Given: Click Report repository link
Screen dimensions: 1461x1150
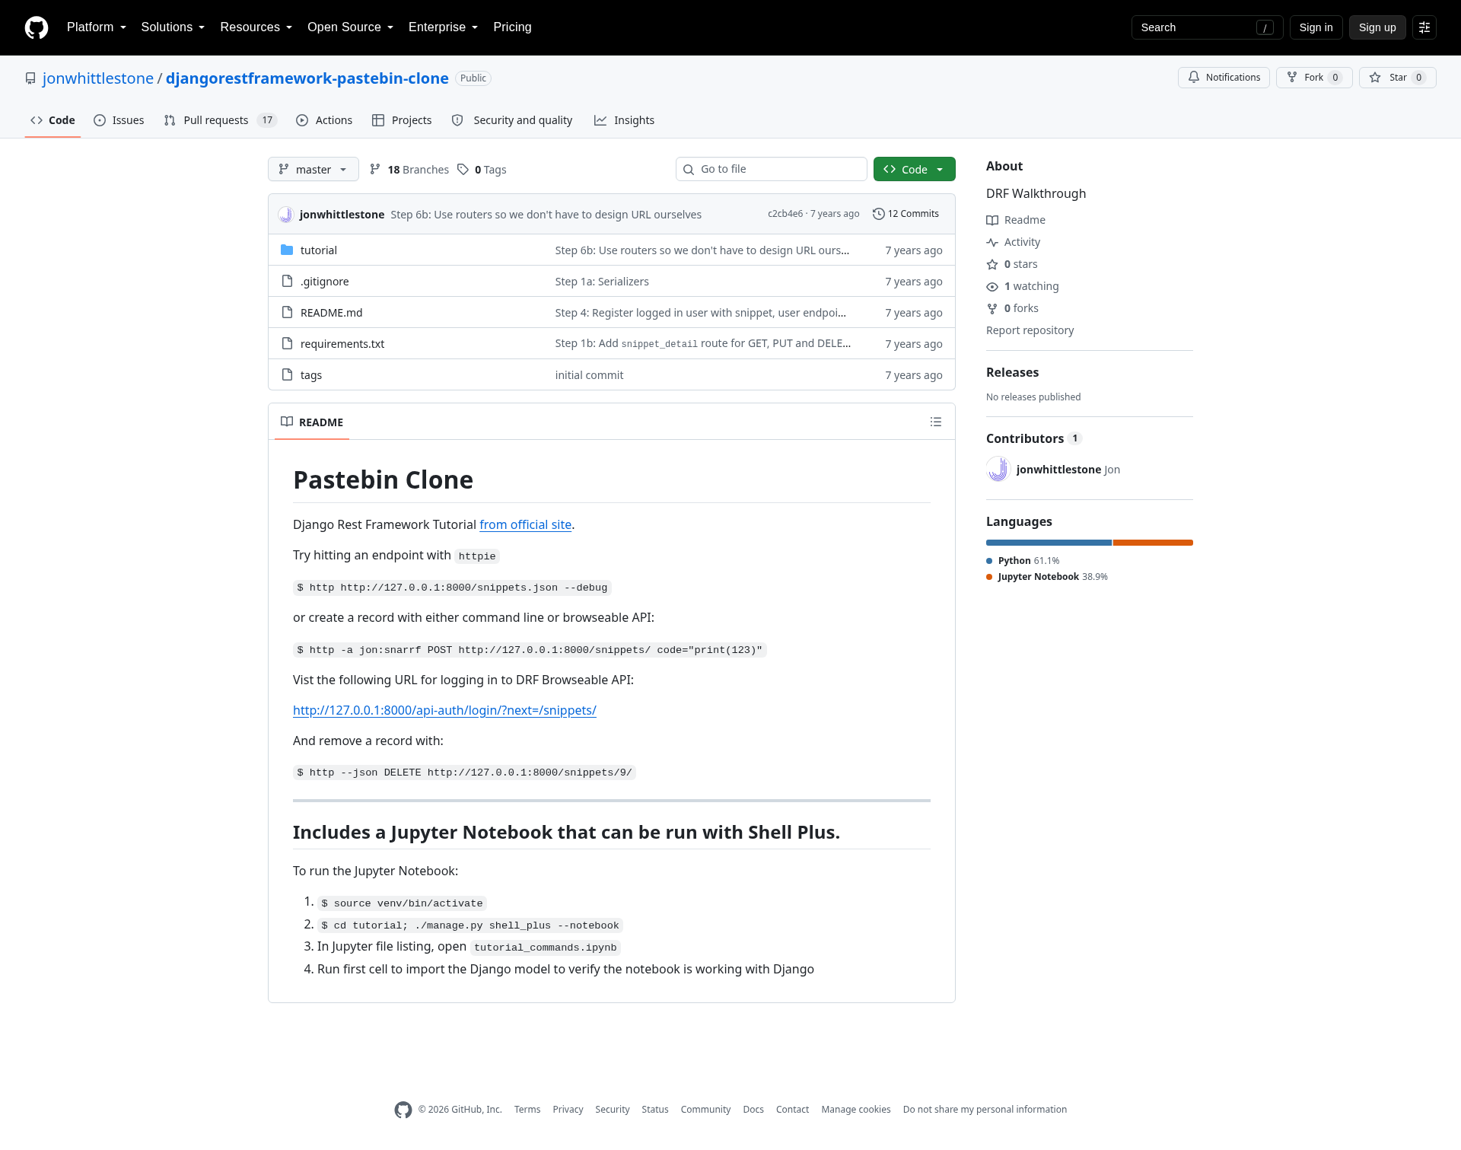Looking at the screenshot, I should [x=1030, y=330].
